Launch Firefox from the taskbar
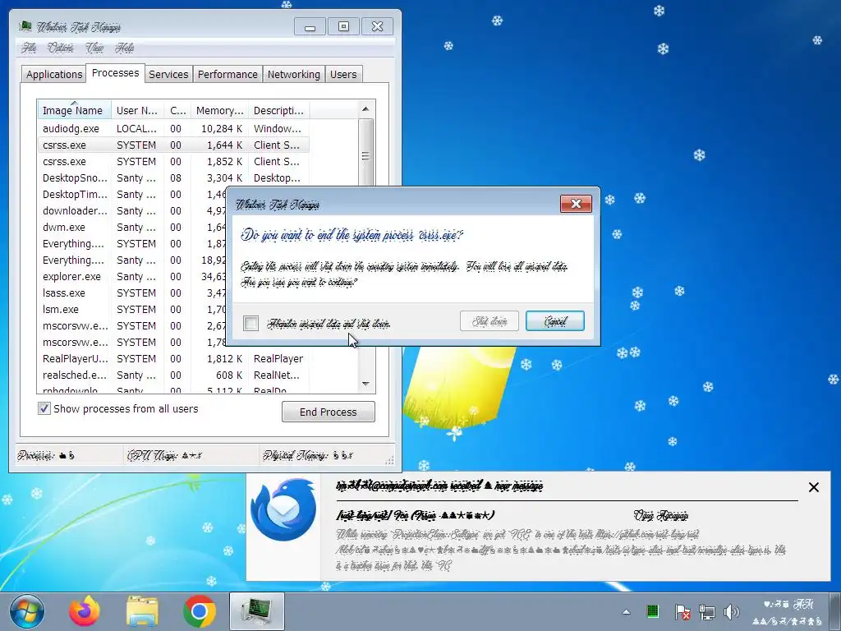The width and height of the screenshot is (841, 631). click(x=85, y=611)
